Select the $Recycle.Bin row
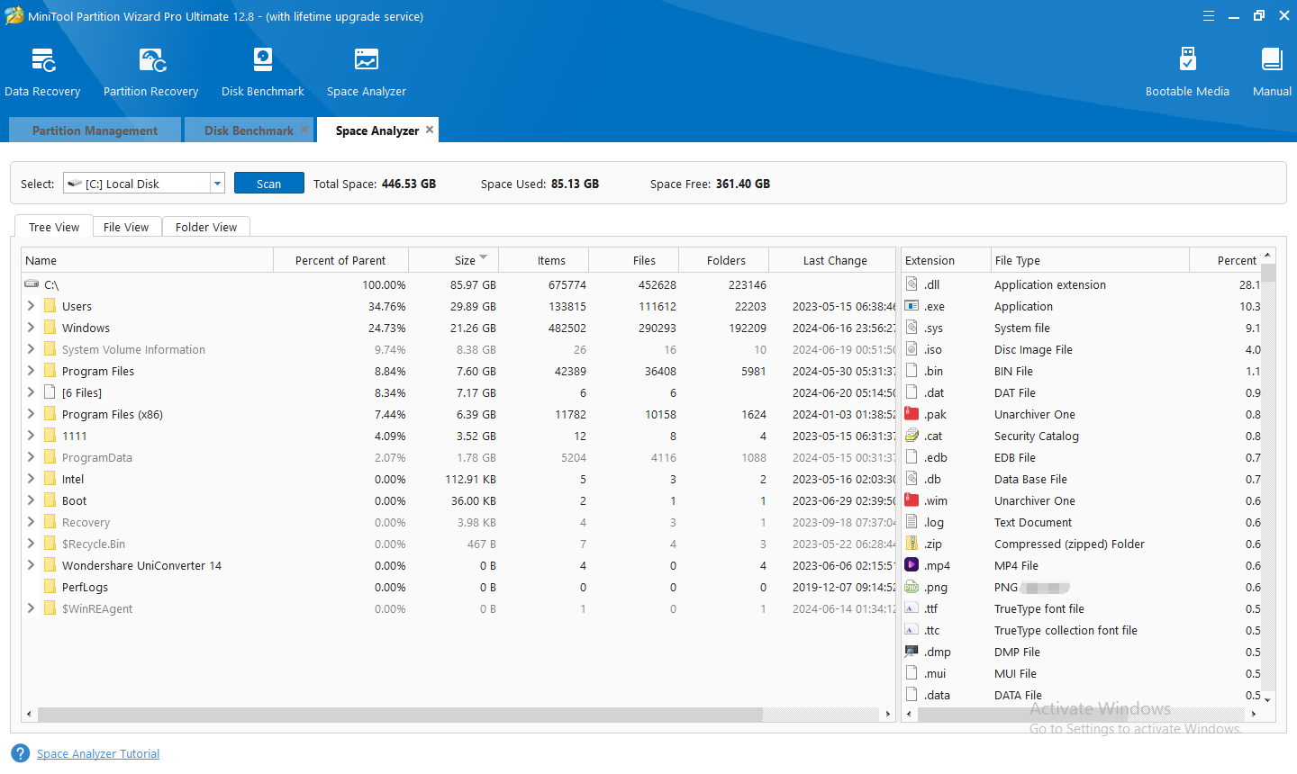Viewport: 1297px width, 774px height. pyautogui.click(x=458, y=544)
